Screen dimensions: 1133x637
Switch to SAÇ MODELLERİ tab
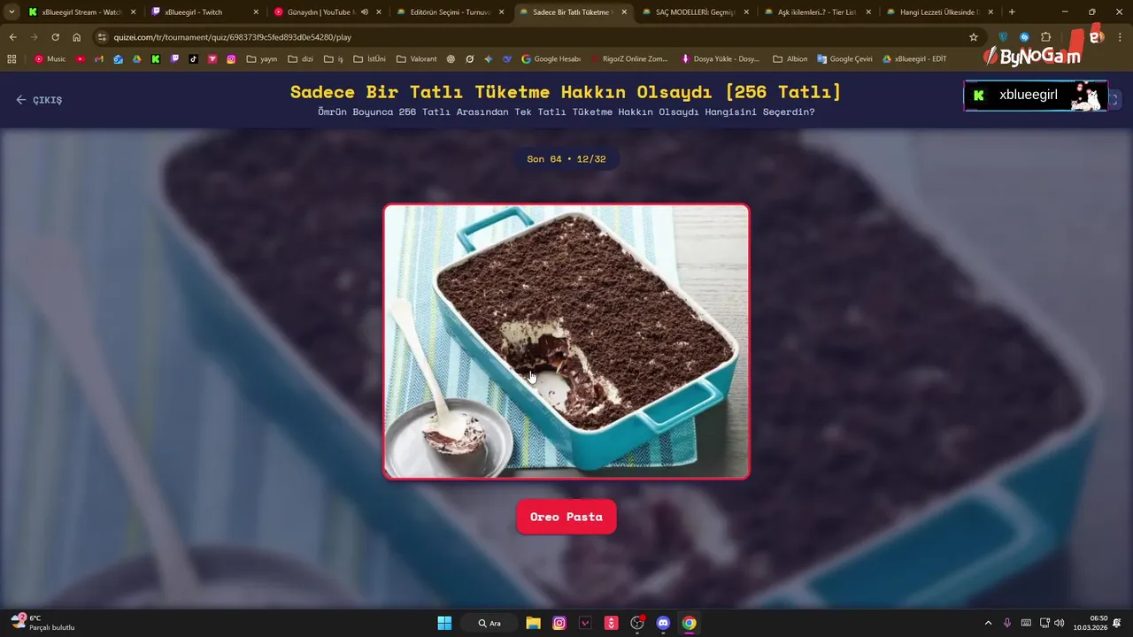click(695, 12)
